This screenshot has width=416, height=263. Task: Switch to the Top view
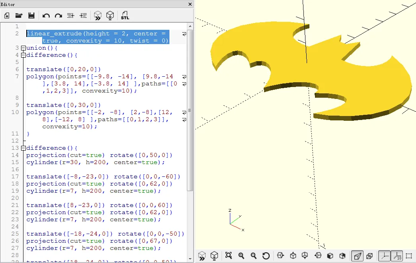coord(293,255)
